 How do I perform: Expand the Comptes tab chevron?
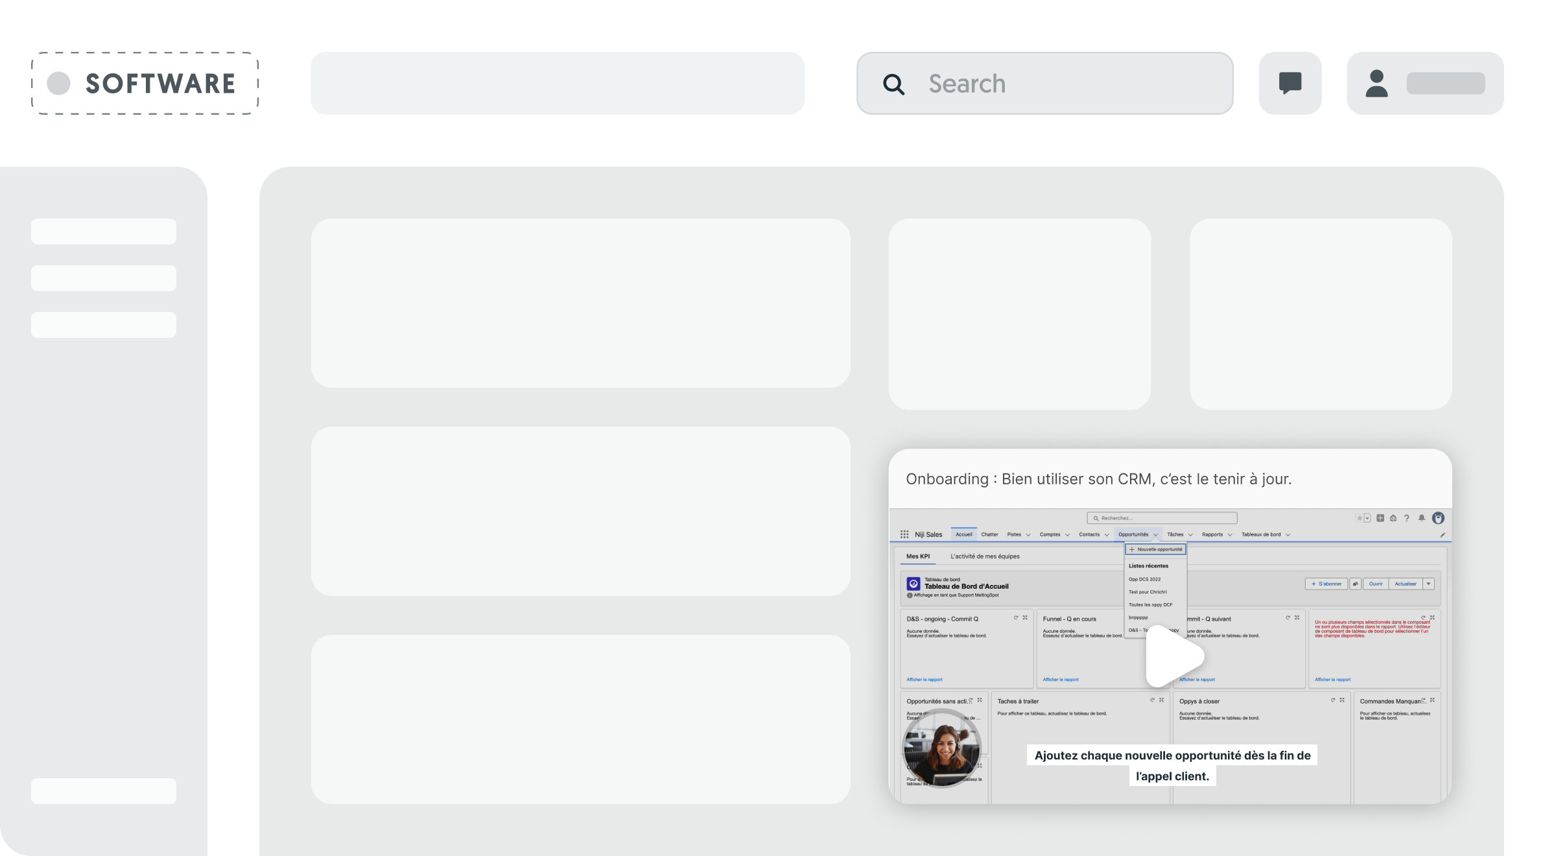(x=1067, y=535)
